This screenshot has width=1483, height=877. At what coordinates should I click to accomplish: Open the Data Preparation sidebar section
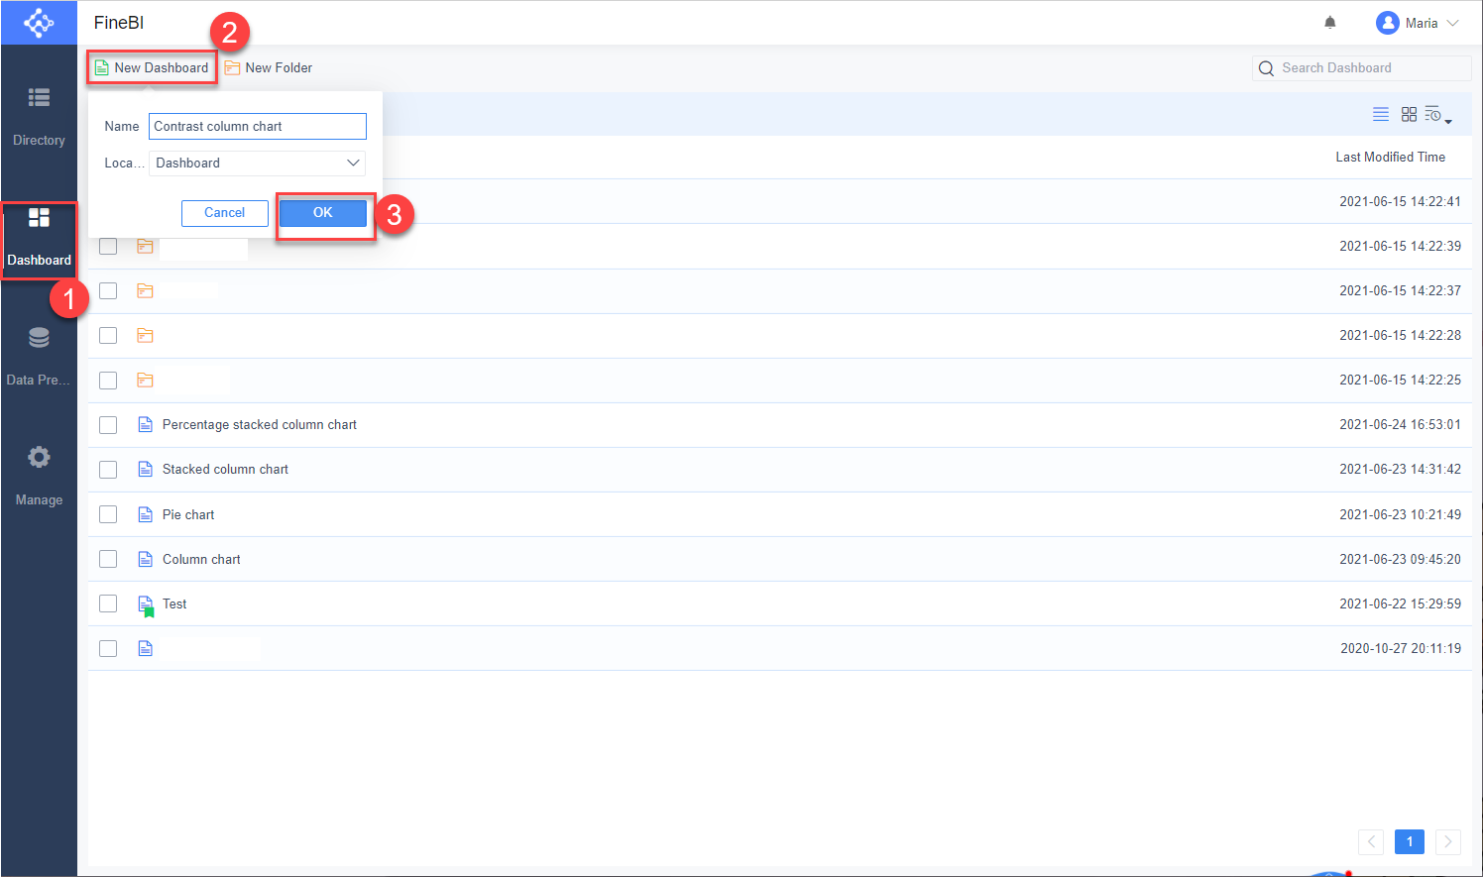[x=39, y=357]
